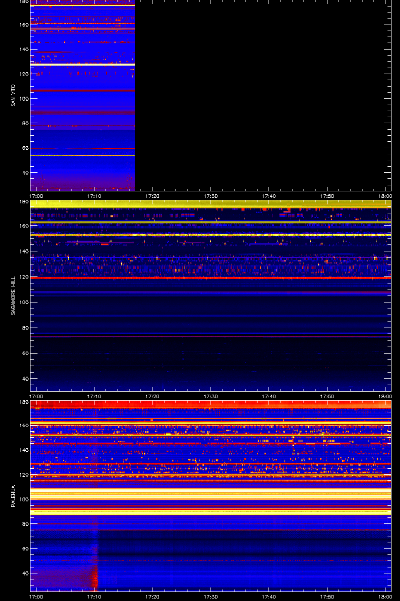
Task: Click the 120 tick on San Vito axis
Action: [x=23, y=74]
